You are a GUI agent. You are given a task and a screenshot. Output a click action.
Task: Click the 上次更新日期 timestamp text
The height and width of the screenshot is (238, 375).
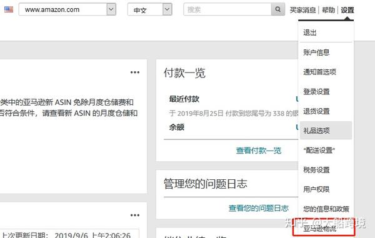[66, 235]
